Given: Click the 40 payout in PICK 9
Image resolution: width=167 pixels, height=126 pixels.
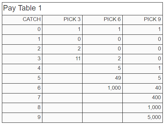Looking at the screenshot, I should tap(158, 88).
